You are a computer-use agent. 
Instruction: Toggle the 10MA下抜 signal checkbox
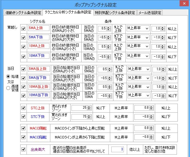[24, 56]
